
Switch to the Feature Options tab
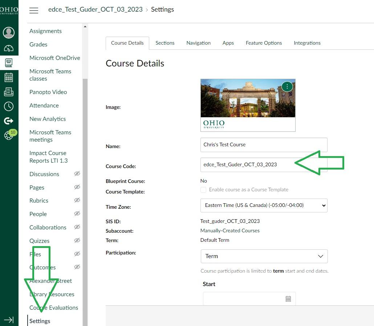coord(264,43)
